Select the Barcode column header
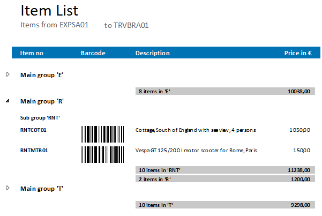 (93, 53)
